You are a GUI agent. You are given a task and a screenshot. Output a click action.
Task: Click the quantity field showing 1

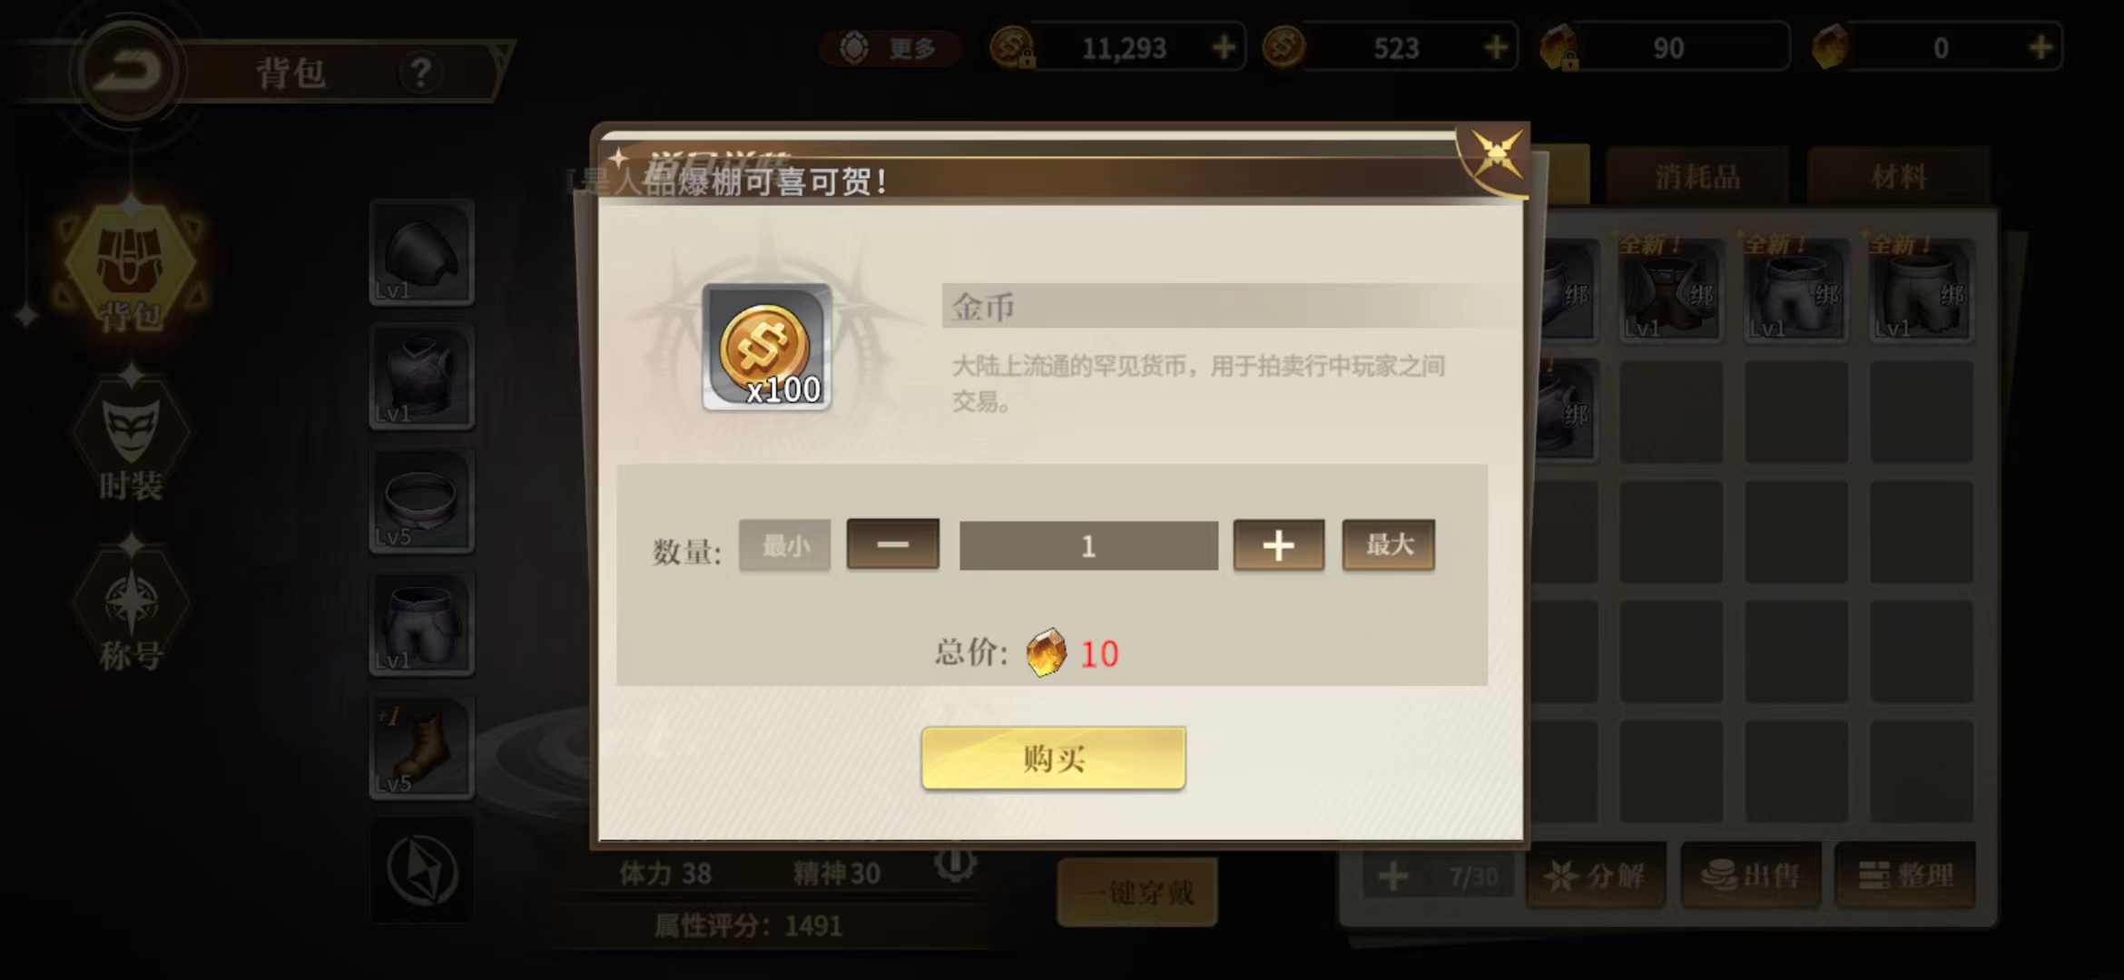(x=1088, y=545)
